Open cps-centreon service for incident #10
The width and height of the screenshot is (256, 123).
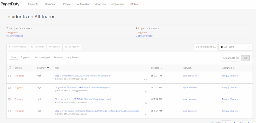(190, 76)
